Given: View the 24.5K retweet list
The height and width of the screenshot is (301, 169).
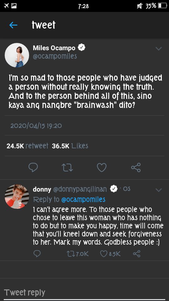Looking at the screenshot, I should (x=28, y=146).
